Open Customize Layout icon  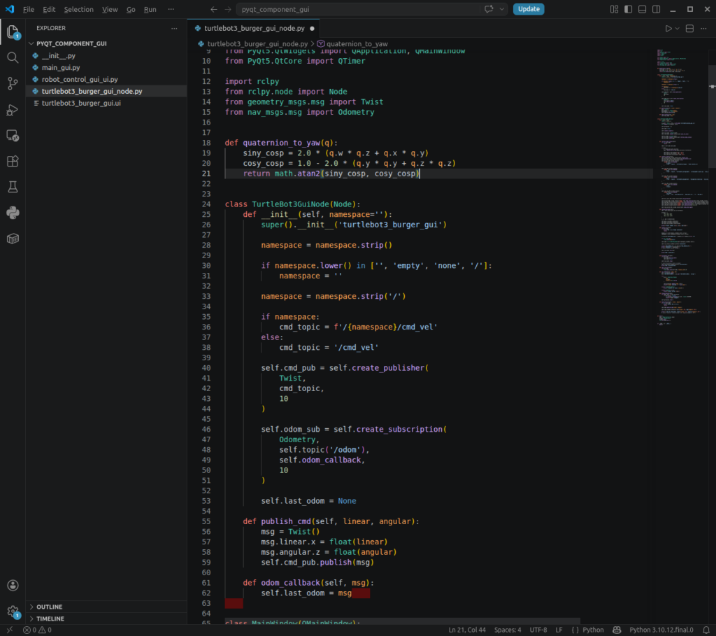[614, 9]
